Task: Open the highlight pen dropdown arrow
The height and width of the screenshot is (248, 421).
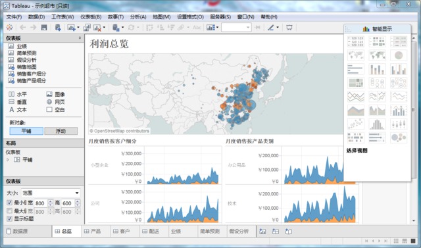Action: (278, 28)
